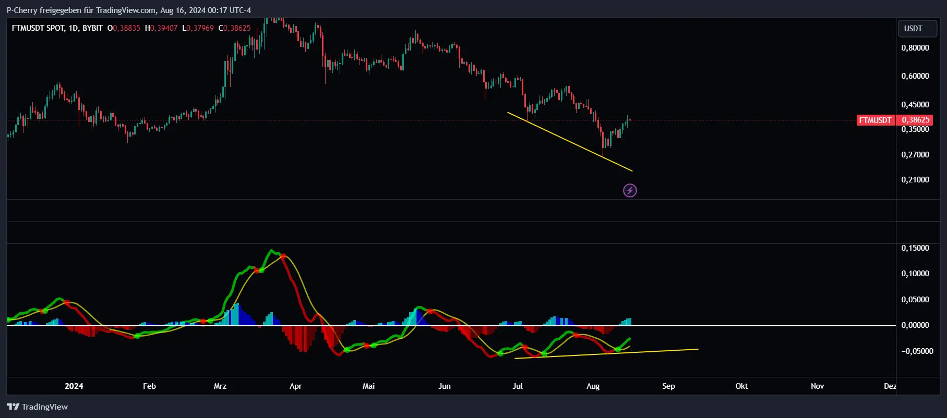Click the purple lightning bolt event icon
Viewport: 947px width, 418px height.
tap(630, 190)
